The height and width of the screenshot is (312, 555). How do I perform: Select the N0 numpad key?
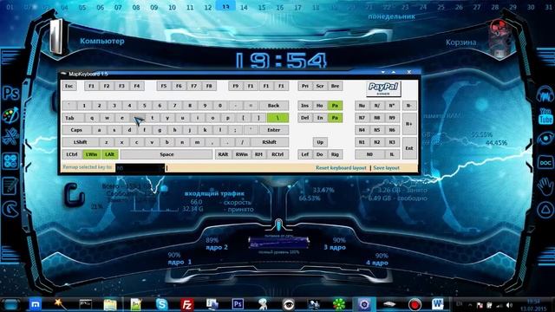[x=369, y=154]
